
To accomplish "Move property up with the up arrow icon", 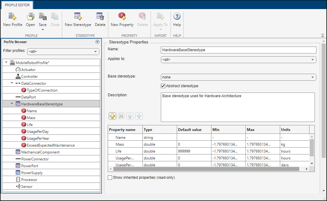I will click(130, 116).
